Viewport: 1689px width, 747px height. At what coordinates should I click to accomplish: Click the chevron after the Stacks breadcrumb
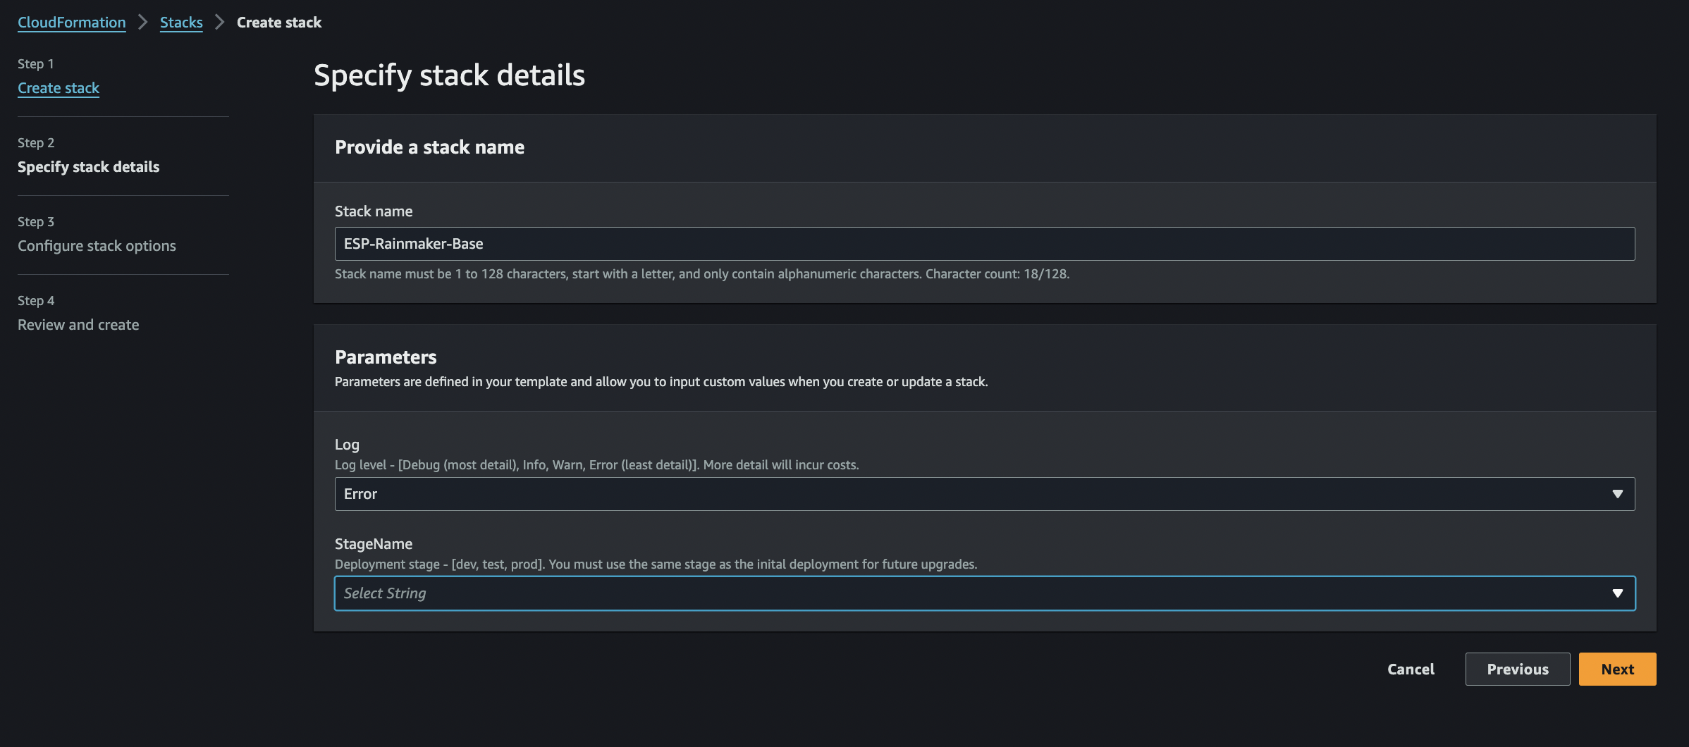[x=220, y=23]
